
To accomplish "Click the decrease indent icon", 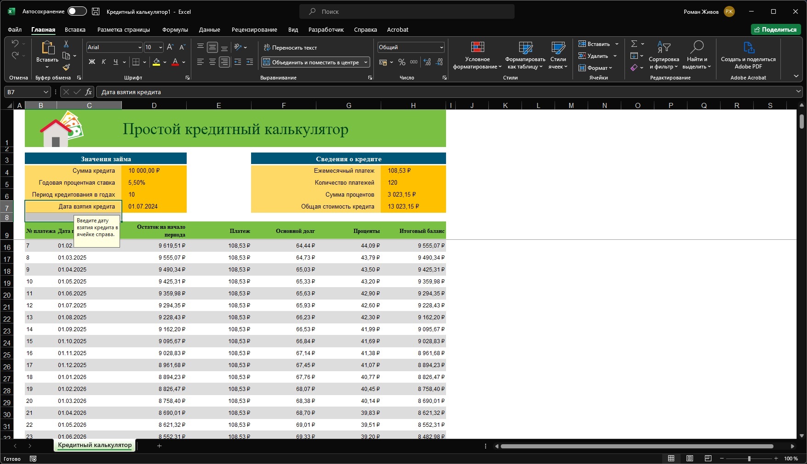I will click(238, 62).
